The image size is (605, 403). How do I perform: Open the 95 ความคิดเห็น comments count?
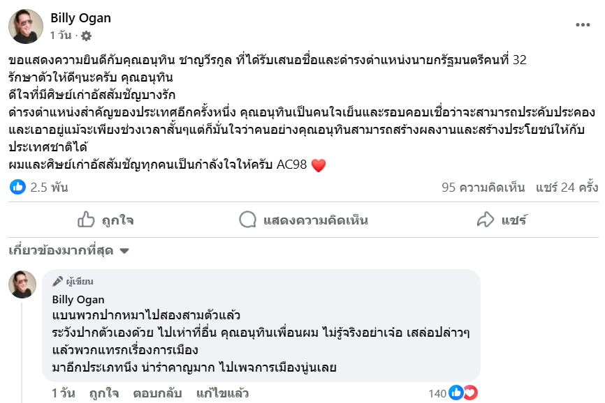pos(485,187)
